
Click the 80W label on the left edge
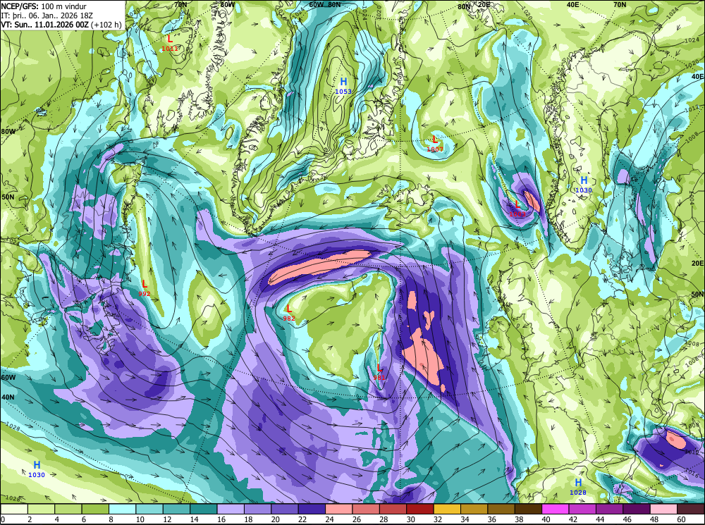coord(8,131)
